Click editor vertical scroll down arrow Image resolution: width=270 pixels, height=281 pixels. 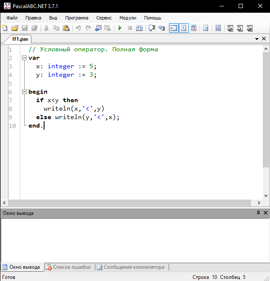point(266,195)
